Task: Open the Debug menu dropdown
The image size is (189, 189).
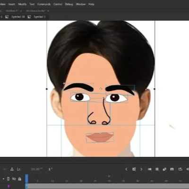Action: click(69, 4)
